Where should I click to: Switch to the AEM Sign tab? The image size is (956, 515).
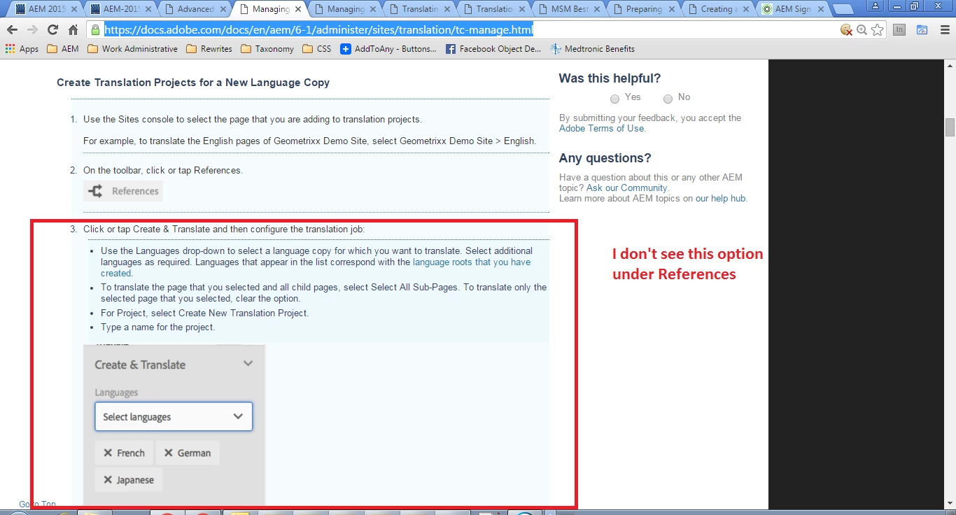click(x=793, y=9)
